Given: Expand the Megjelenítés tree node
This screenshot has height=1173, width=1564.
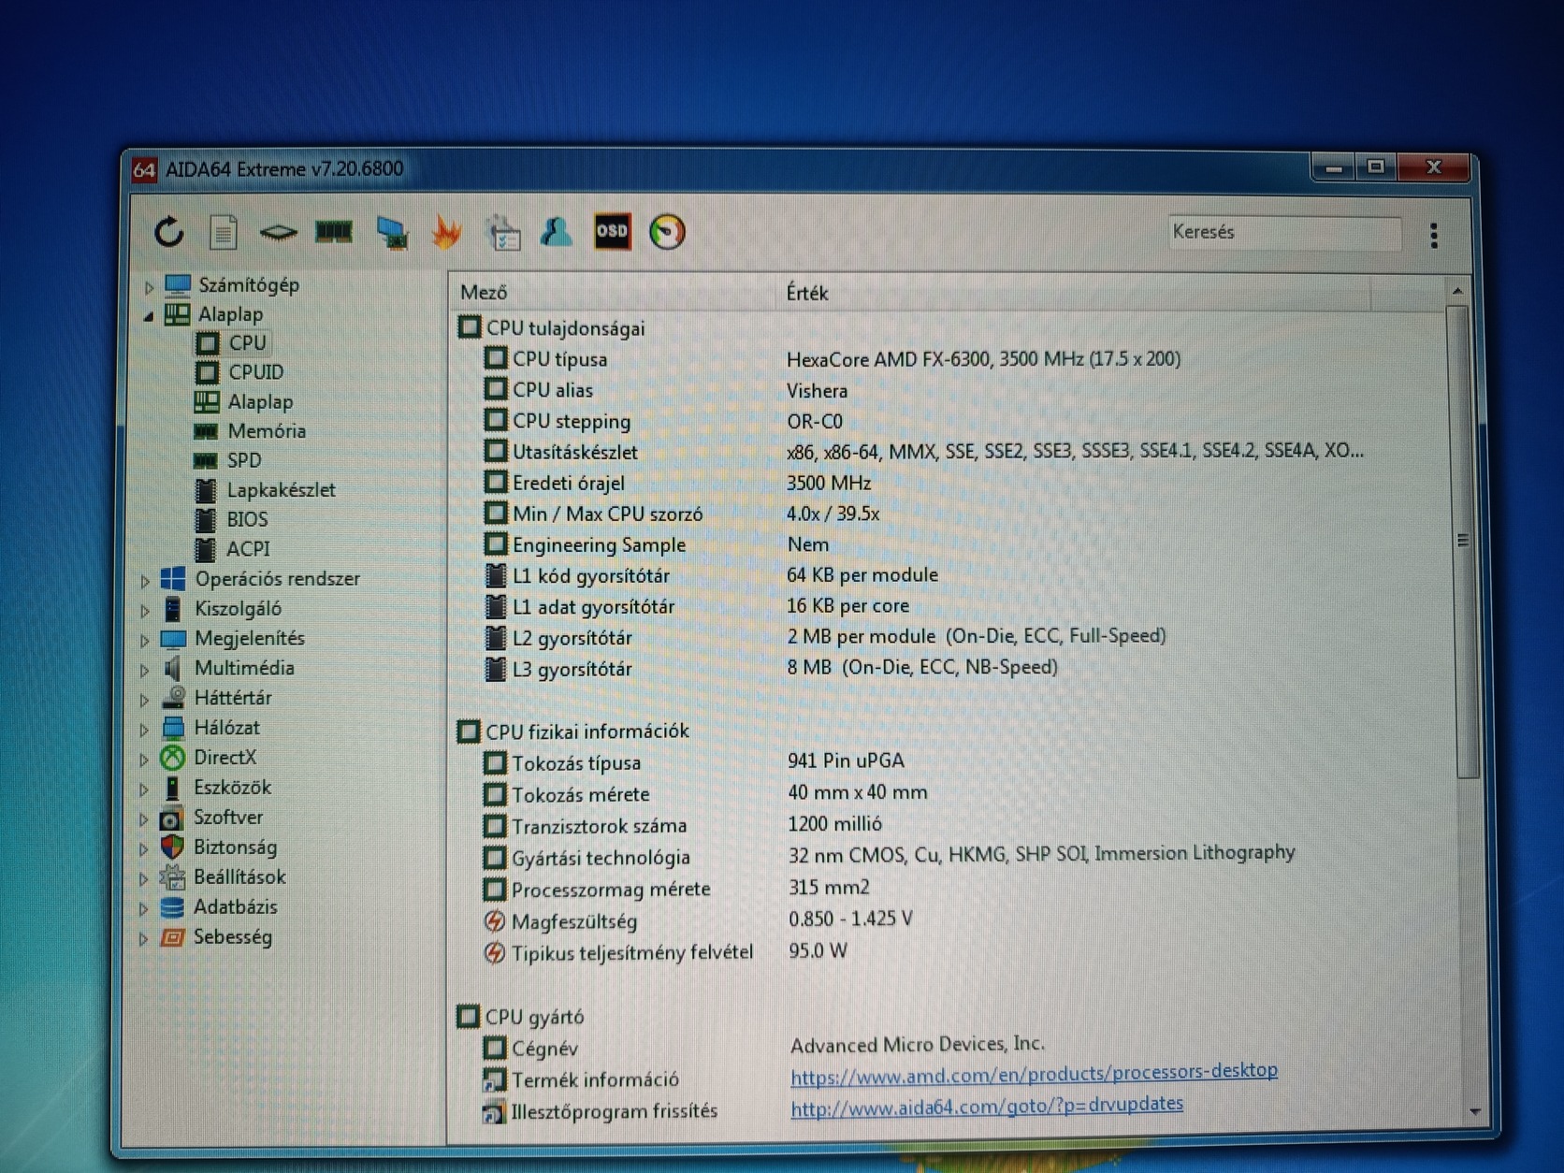Looking at the screenshot, I should 145,641.
